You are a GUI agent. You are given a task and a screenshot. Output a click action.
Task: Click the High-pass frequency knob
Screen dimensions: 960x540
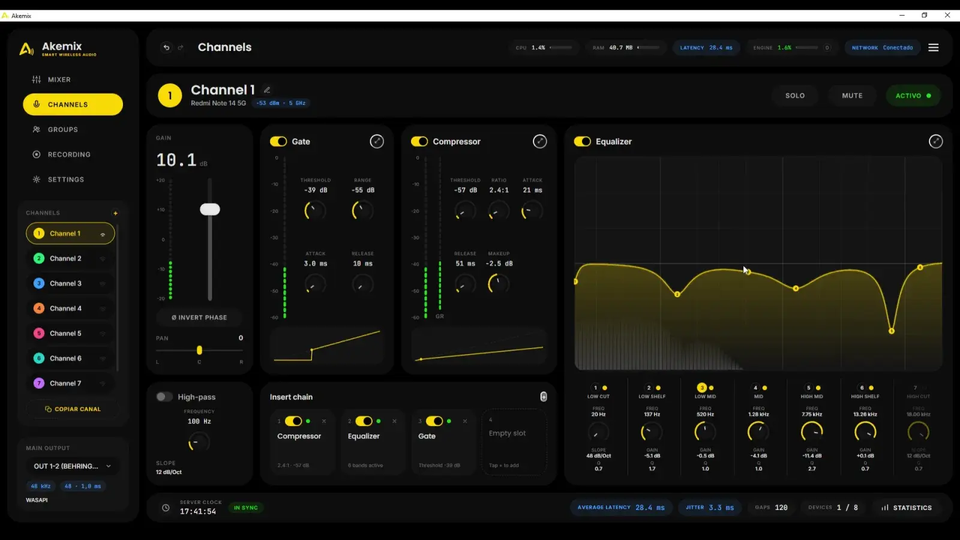(x=199, y=443)
